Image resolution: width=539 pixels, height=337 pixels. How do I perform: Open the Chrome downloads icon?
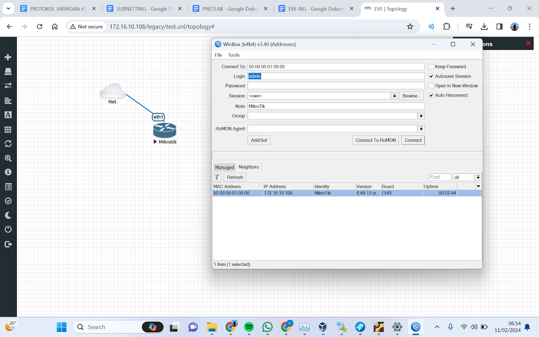pos(484,26)
